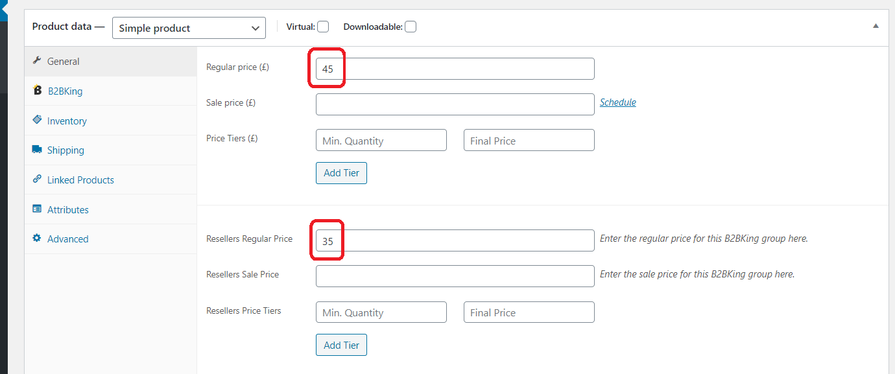Image resolution: width=895 pixels, height=374 pixels.
Task: Click Resellers Min. Quantity input
Action: [x=381, y=312]
